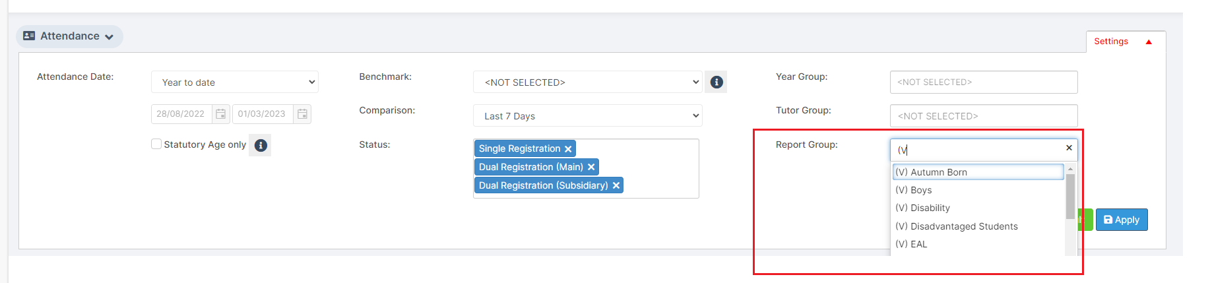Show Statutory Age only info icon
This screenshot has width=1210, height=283.
point(261,145)
